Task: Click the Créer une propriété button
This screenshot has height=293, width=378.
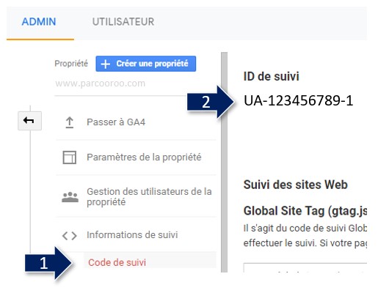Action: click(x=146, y=64)
